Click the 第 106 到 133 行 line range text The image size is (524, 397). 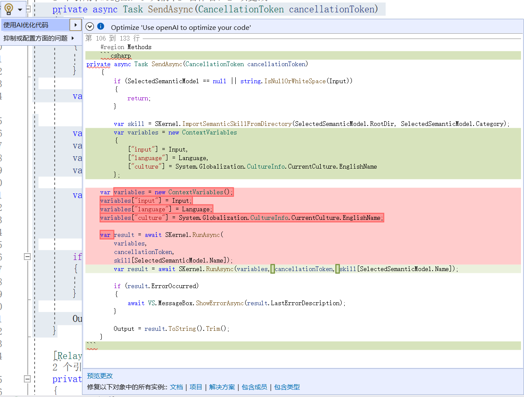point(113,38)
